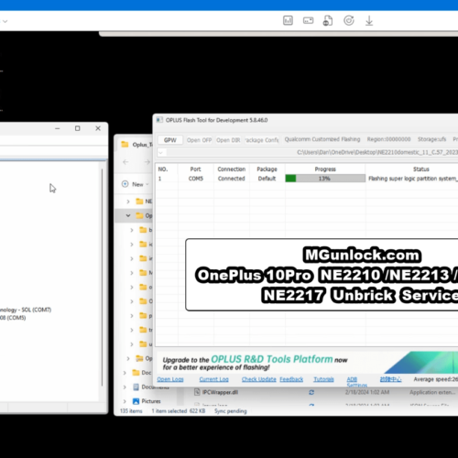
Task: Select the IPCWrapper.dll file name
Action: coord(220,392)
